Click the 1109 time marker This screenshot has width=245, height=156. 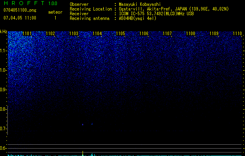214,34
